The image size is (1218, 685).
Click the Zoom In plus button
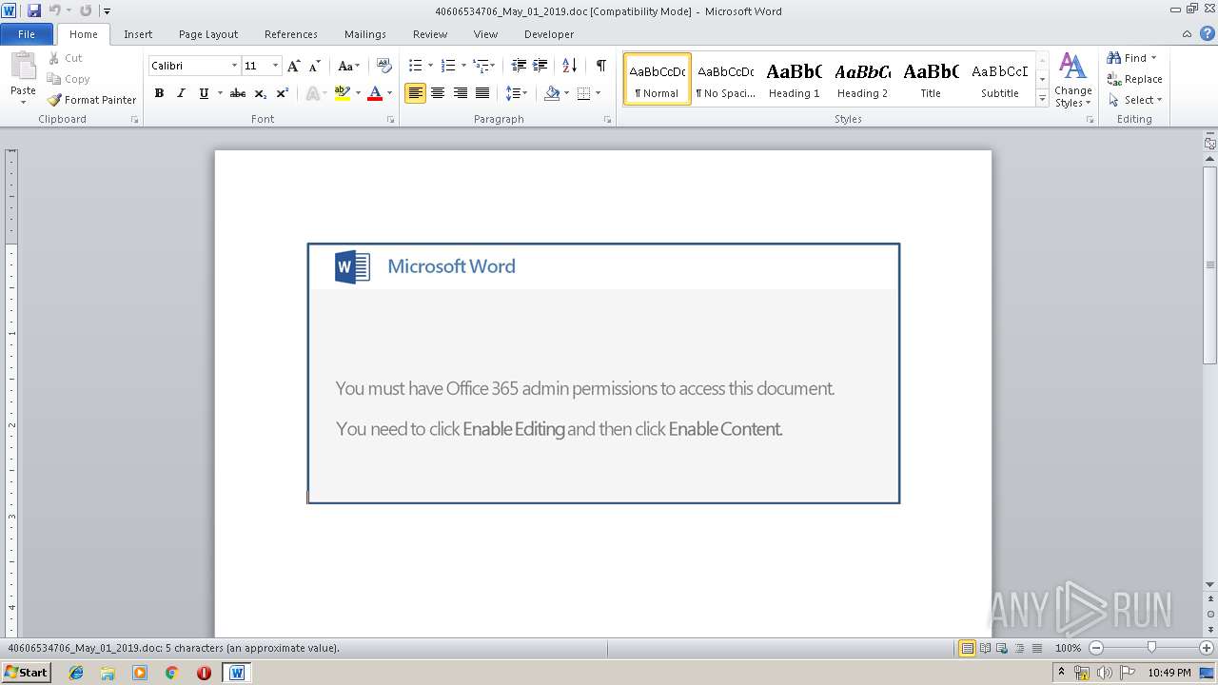coord(1206,648)
